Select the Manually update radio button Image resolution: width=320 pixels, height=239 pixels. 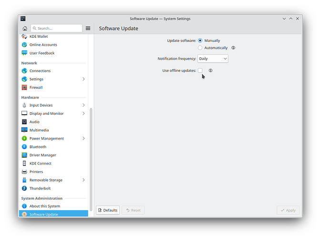[200, 41]
